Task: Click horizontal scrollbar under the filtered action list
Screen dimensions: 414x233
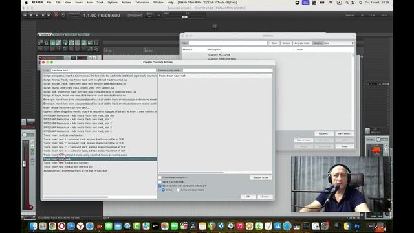Action: coord(76,197)
